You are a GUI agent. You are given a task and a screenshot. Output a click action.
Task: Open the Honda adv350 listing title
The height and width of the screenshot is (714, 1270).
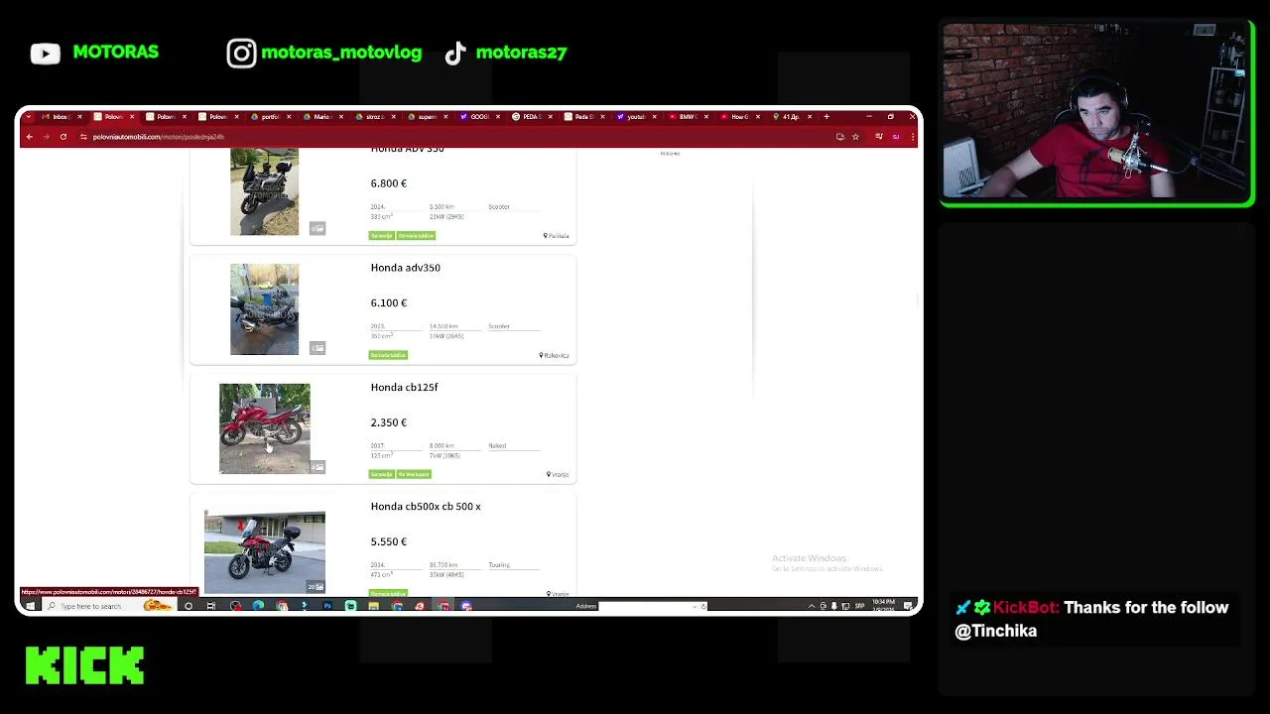(x=405, y=268)
